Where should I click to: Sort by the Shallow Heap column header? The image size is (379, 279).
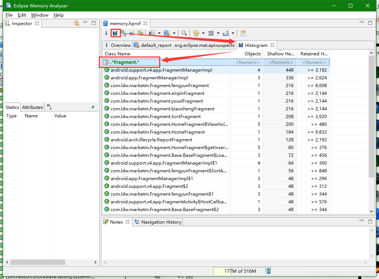pos(280,54)
